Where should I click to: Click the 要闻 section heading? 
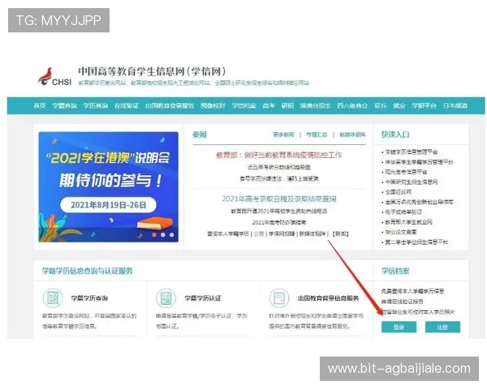[200, 135]
